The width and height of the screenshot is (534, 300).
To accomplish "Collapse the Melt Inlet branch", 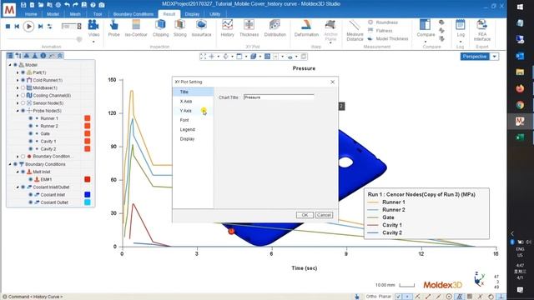I will pos(18,172).
